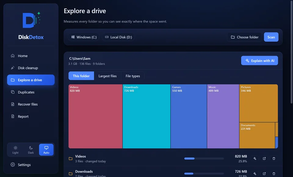Select the Music treemap block
This screenshot has height=177, width=293.
point(223,116)
